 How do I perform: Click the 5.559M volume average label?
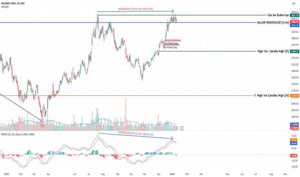click(295, 124)
